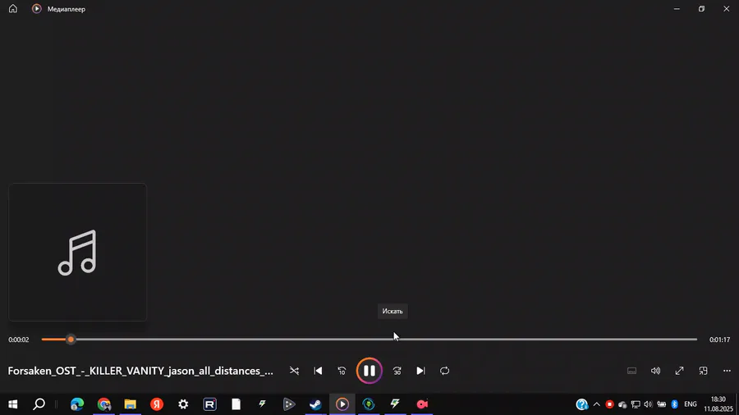Jump to the next track
This screenshot has height=415, width=739.
pyautogui.click(x=420, y=371)
